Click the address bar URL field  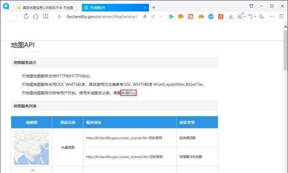102,17
